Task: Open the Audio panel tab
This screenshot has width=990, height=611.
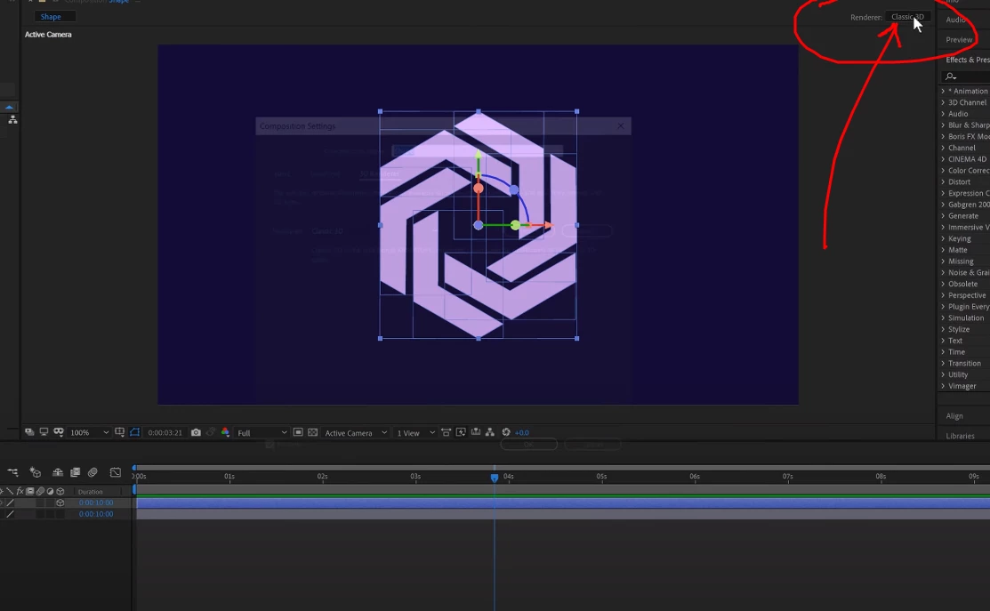Action: pyautogui.click(x=955, y=20)
